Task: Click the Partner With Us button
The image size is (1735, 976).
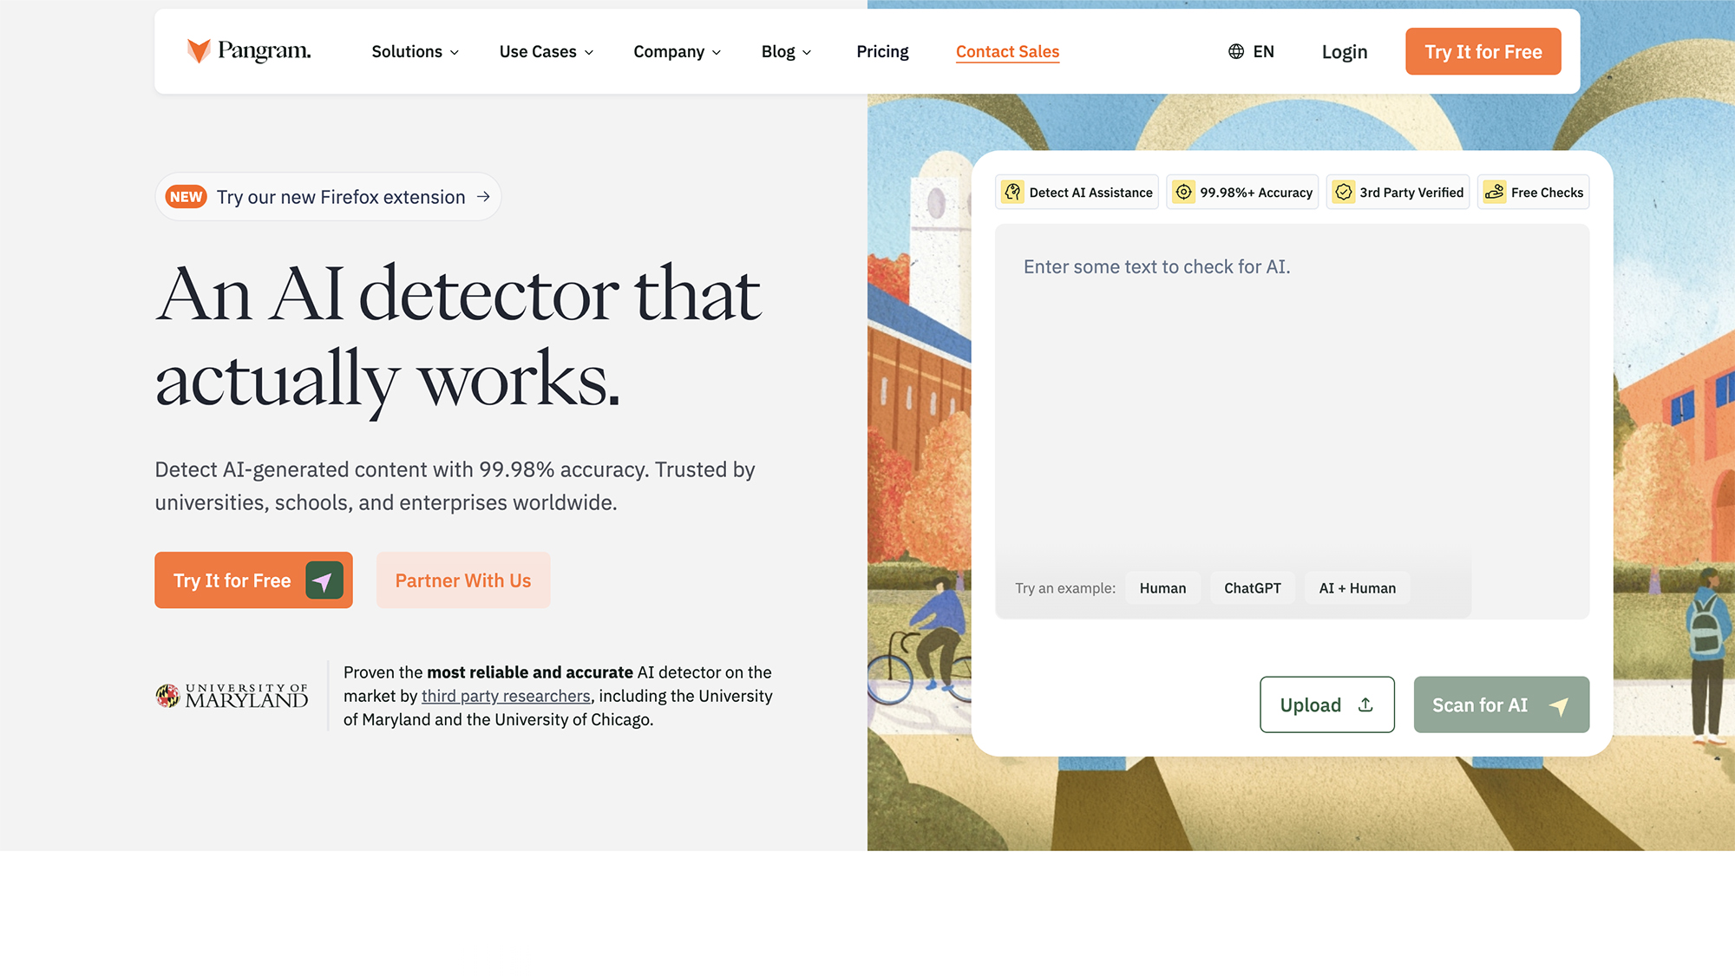Action: pyautogui.click(x=463, y=580)
